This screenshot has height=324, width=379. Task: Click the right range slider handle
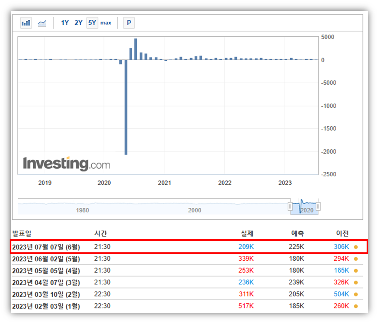pyautogui.click(x=318, y=206)
